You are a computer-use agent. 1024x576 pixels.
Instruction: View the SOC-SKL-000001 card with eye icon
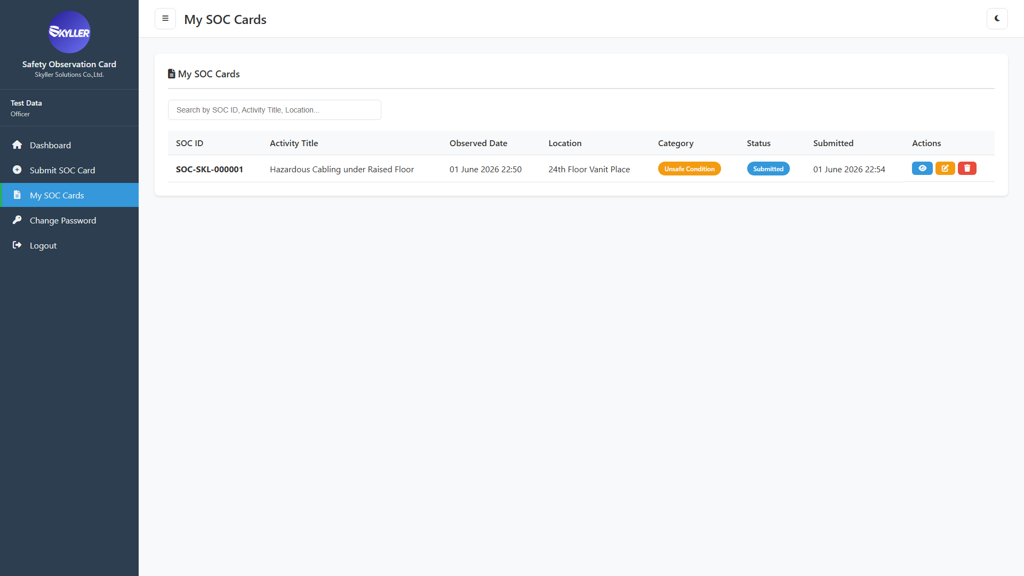click(x=922, y=169)
